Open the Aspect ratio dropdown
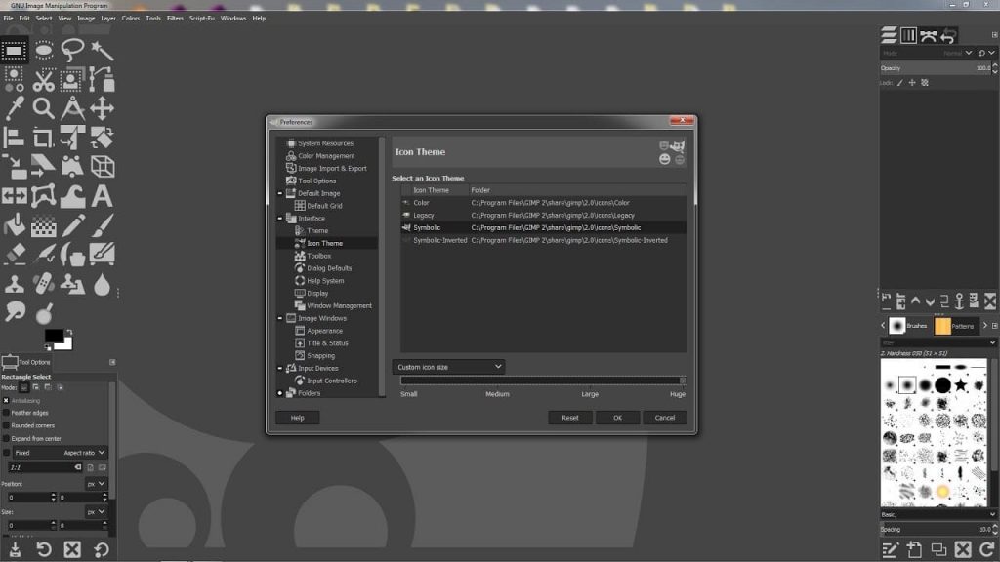The image size is (1000, 562). click(x=60, y=453)
